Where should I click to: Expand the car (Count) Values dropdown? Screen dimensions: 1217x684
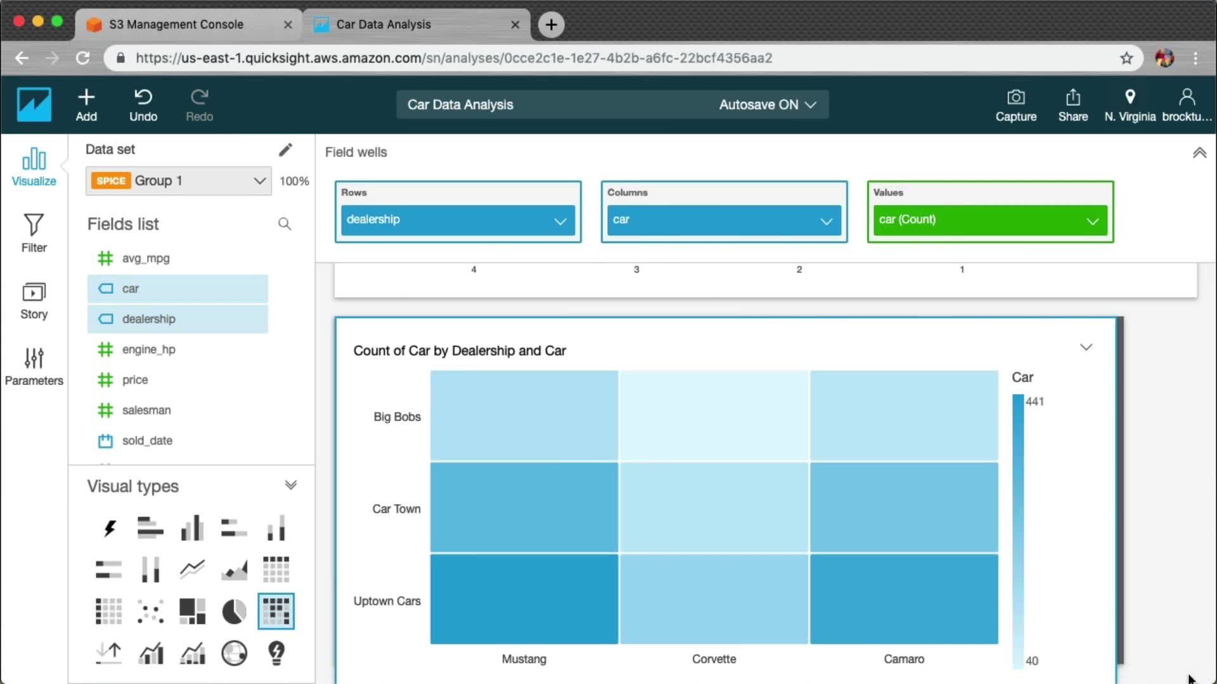click(x=1092, y=221)
